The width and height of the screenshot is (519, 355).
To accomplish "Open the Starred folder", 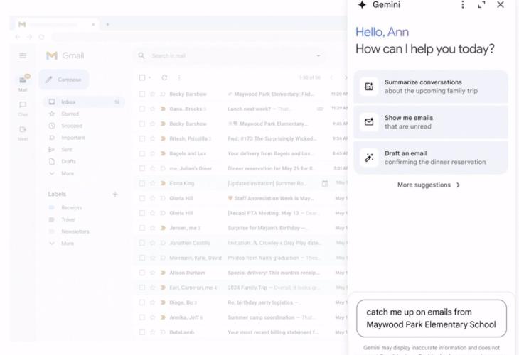I will point(70,114).
